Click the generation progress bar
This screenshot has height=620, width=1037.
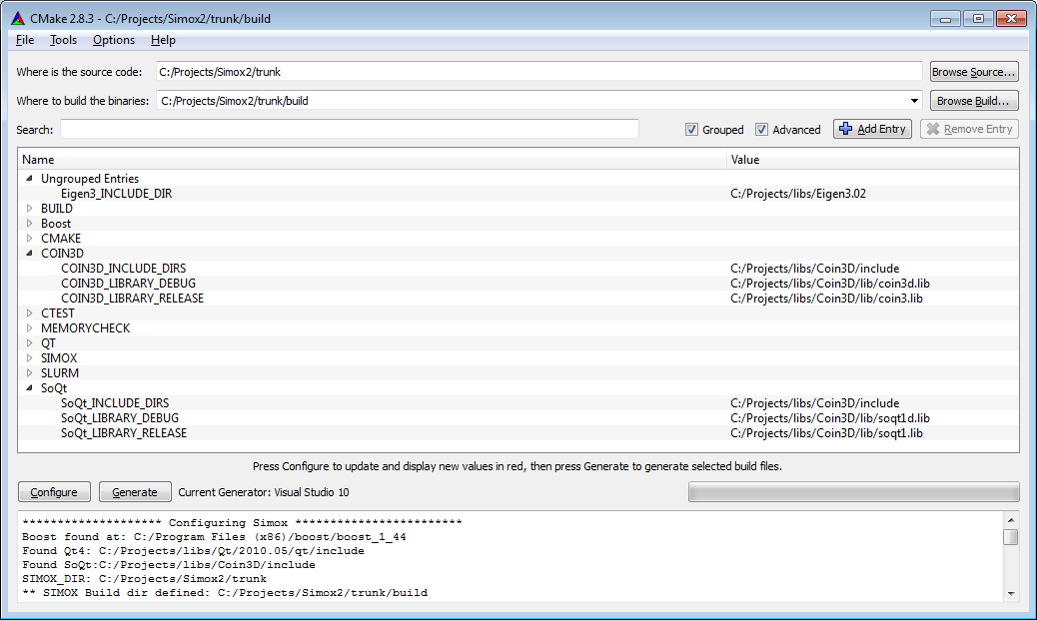[x=854, y=492]
